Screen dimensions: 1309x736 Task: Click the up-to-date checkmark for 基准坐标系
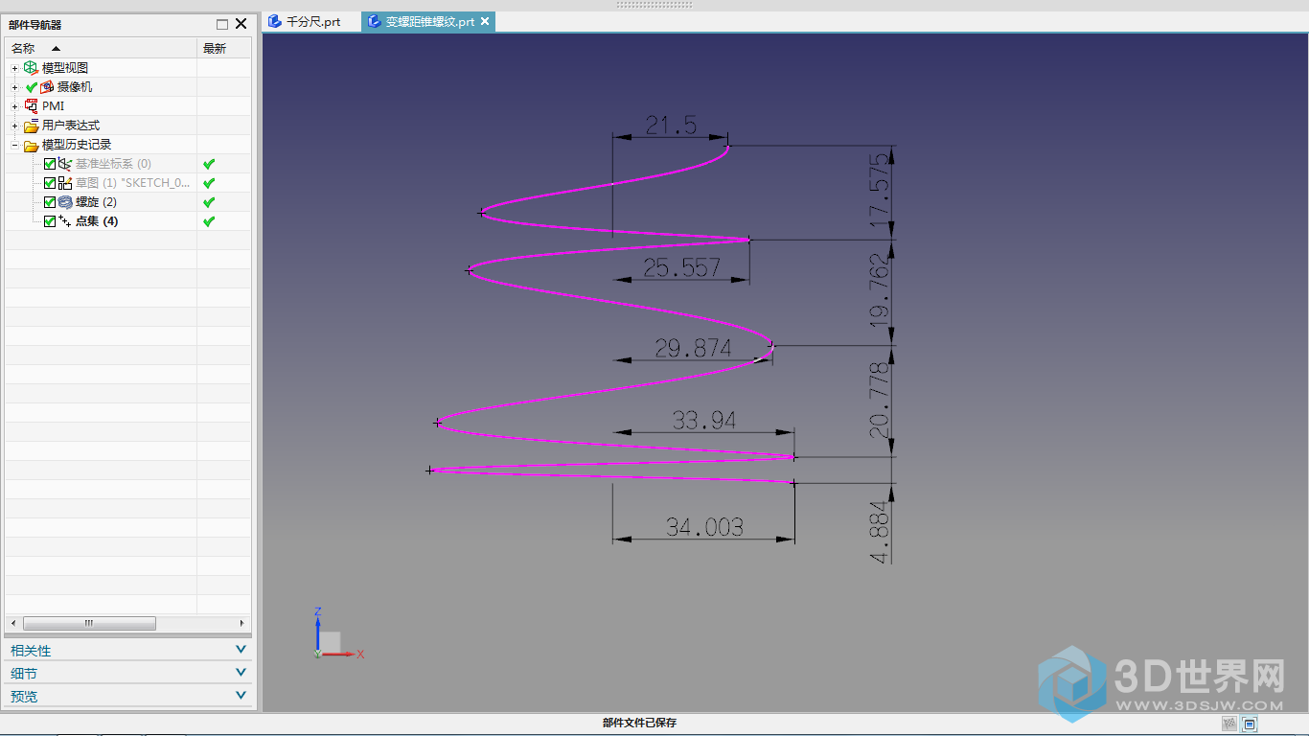pyautogui.click(x=209, y=164)
